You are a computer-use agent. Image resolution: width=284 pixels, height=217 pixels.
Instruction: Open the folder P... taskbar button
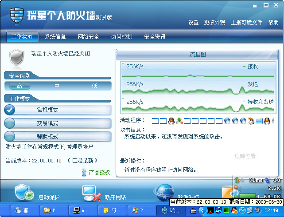click(54, 210)
